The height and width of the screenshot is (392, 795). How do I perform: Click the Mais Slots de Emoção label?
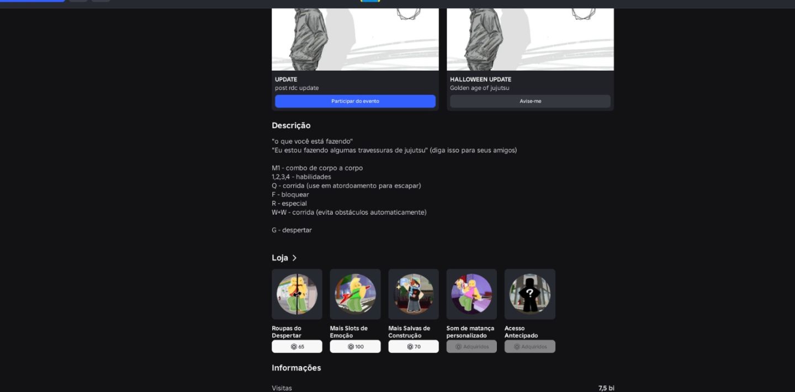[x=349, y=332]
